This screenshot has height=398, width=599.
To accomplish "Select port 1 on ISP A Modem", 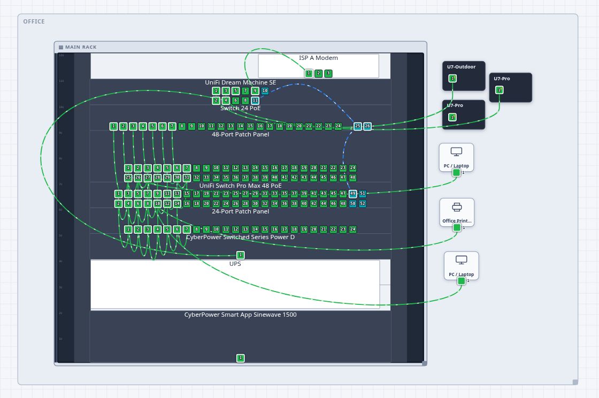I will point(309,73).
